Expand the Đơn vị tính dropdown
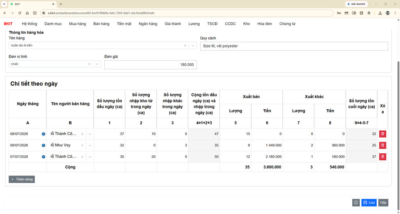Image resolution: width=400 pixels, height=214 pixels. [x=97, y=64]
